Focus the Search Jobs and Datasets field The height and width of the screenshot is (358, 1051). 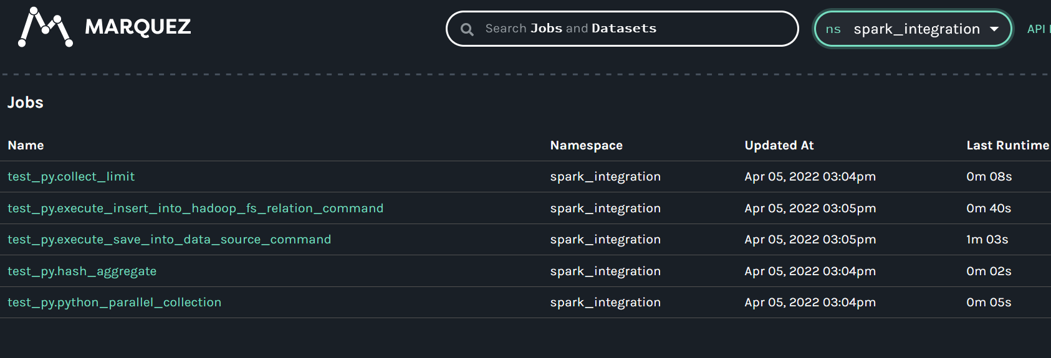pos(622,29)
